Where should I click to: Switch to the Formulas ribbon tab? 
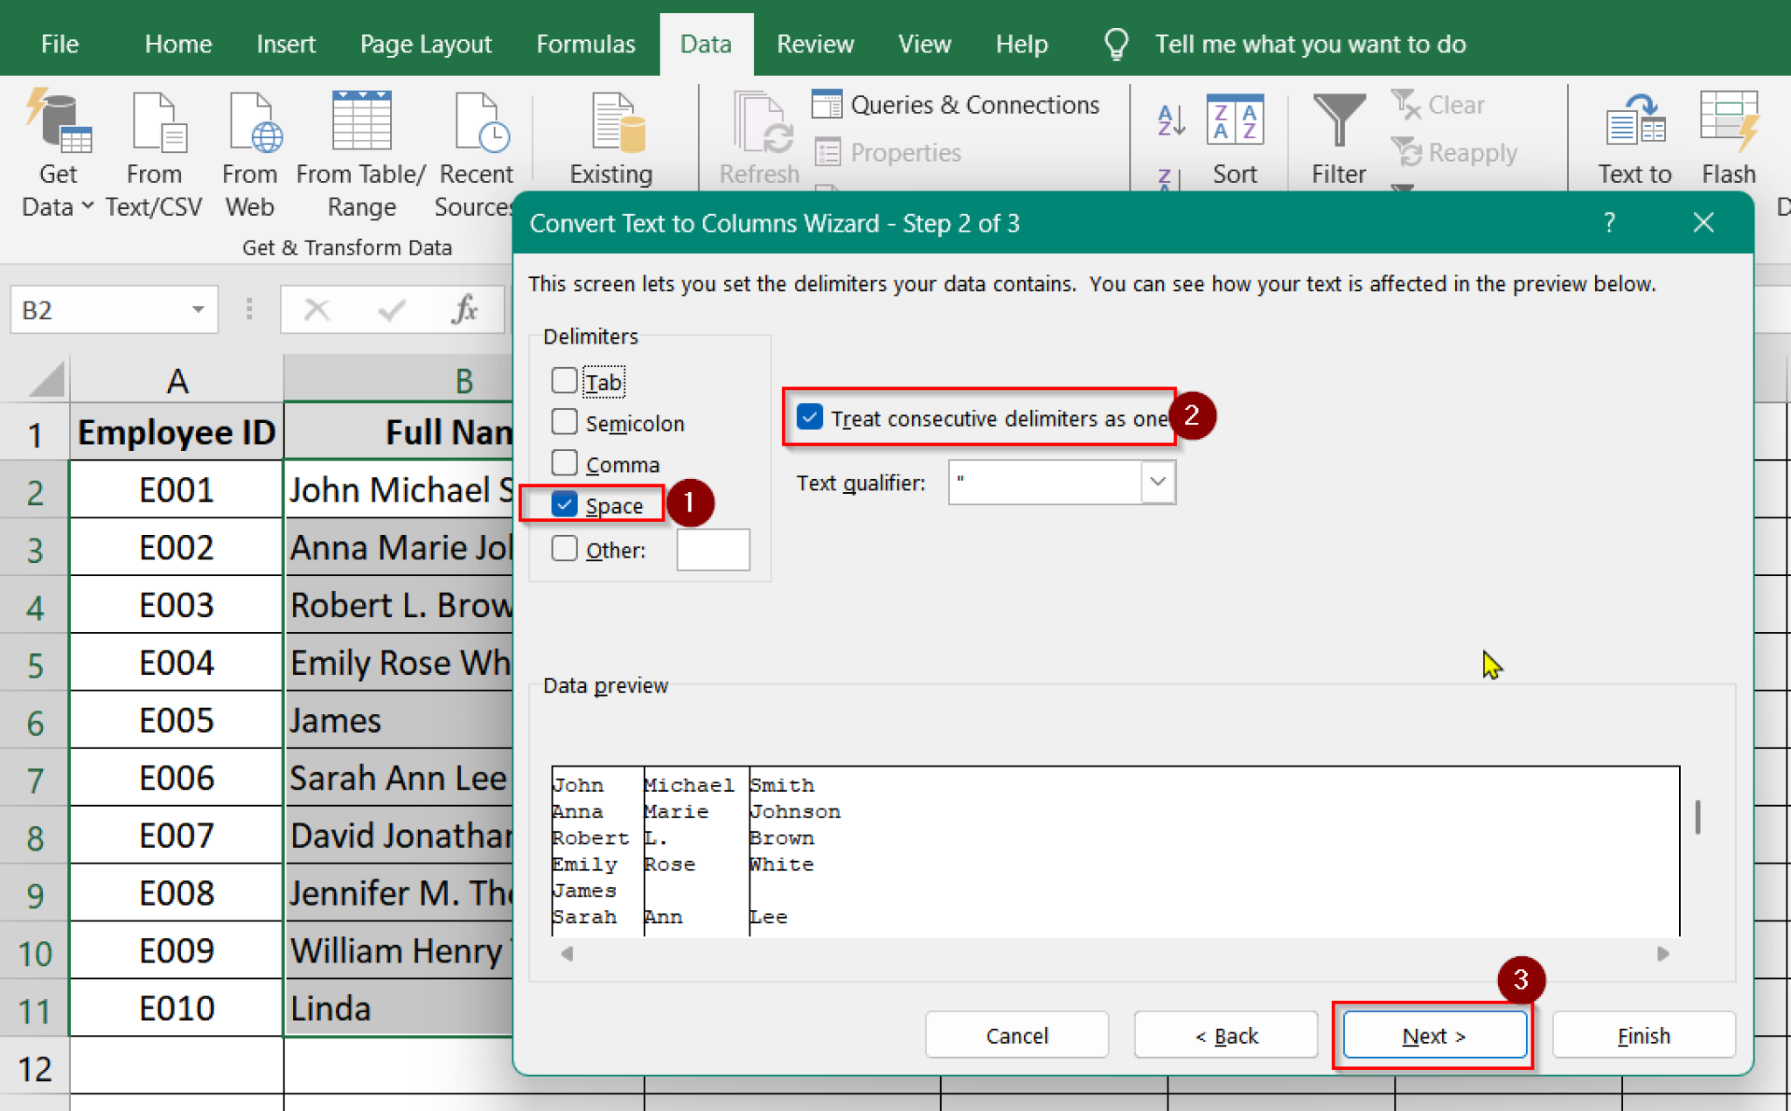pos(585,43)
